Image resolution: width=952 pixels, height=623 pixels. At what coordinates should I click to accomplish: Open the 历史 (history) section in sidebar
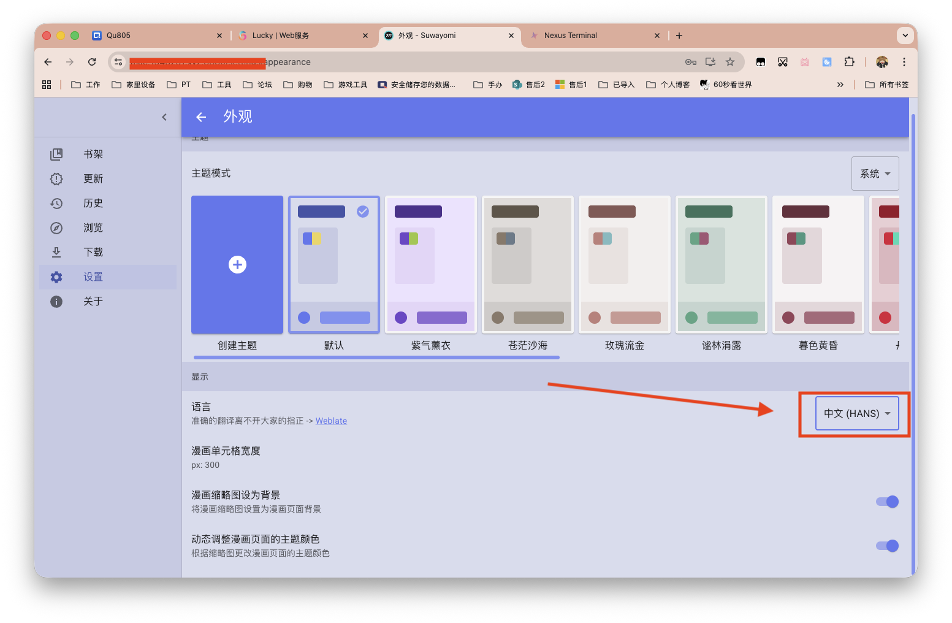93,203
